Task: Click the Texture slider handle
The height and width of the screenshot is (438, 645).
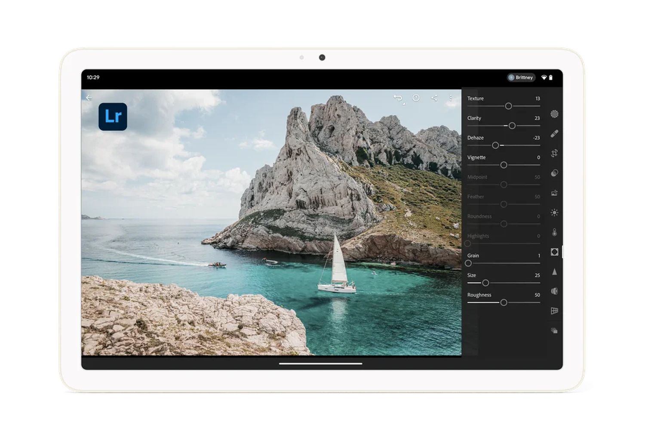Action: click(x=508, y=106)
